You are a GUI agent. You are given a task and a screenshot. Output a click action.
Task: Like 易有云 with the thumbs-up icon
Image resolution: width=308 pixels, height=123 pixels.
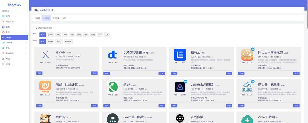[x=212, y=56]
